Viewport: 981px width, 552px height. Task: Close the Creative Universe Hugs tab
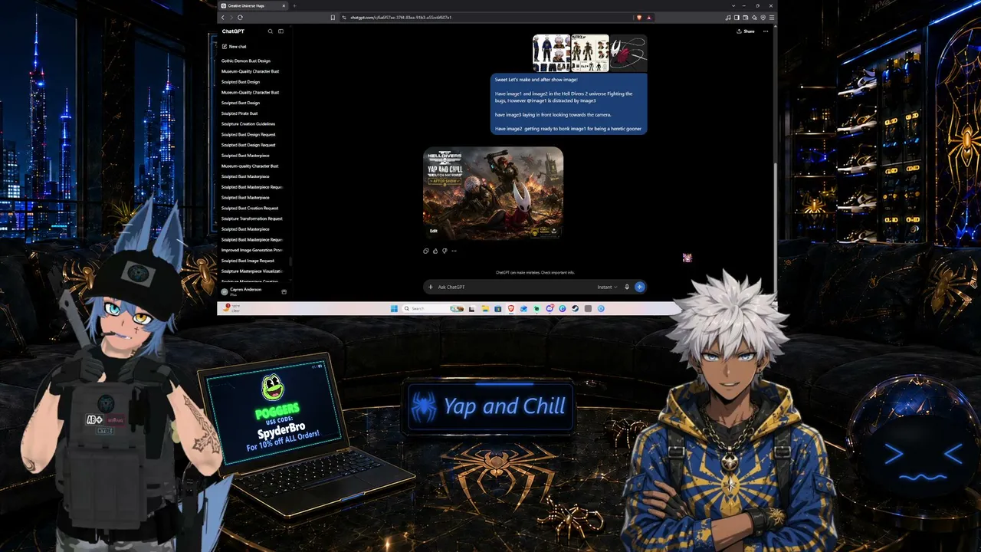(284, 5)
